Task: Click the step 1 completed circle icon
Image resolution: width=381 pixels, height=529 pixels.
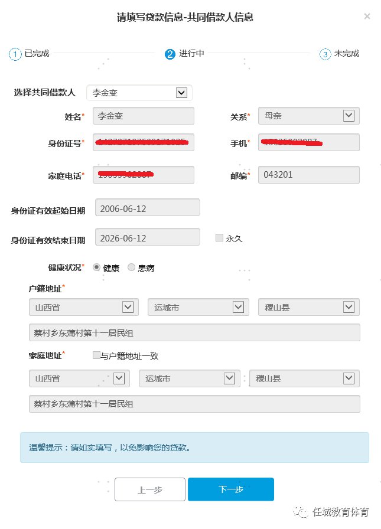Action: (x=15, y=54)
